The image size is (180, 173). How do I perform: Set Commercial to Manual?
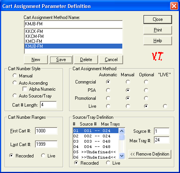point(128,82)
